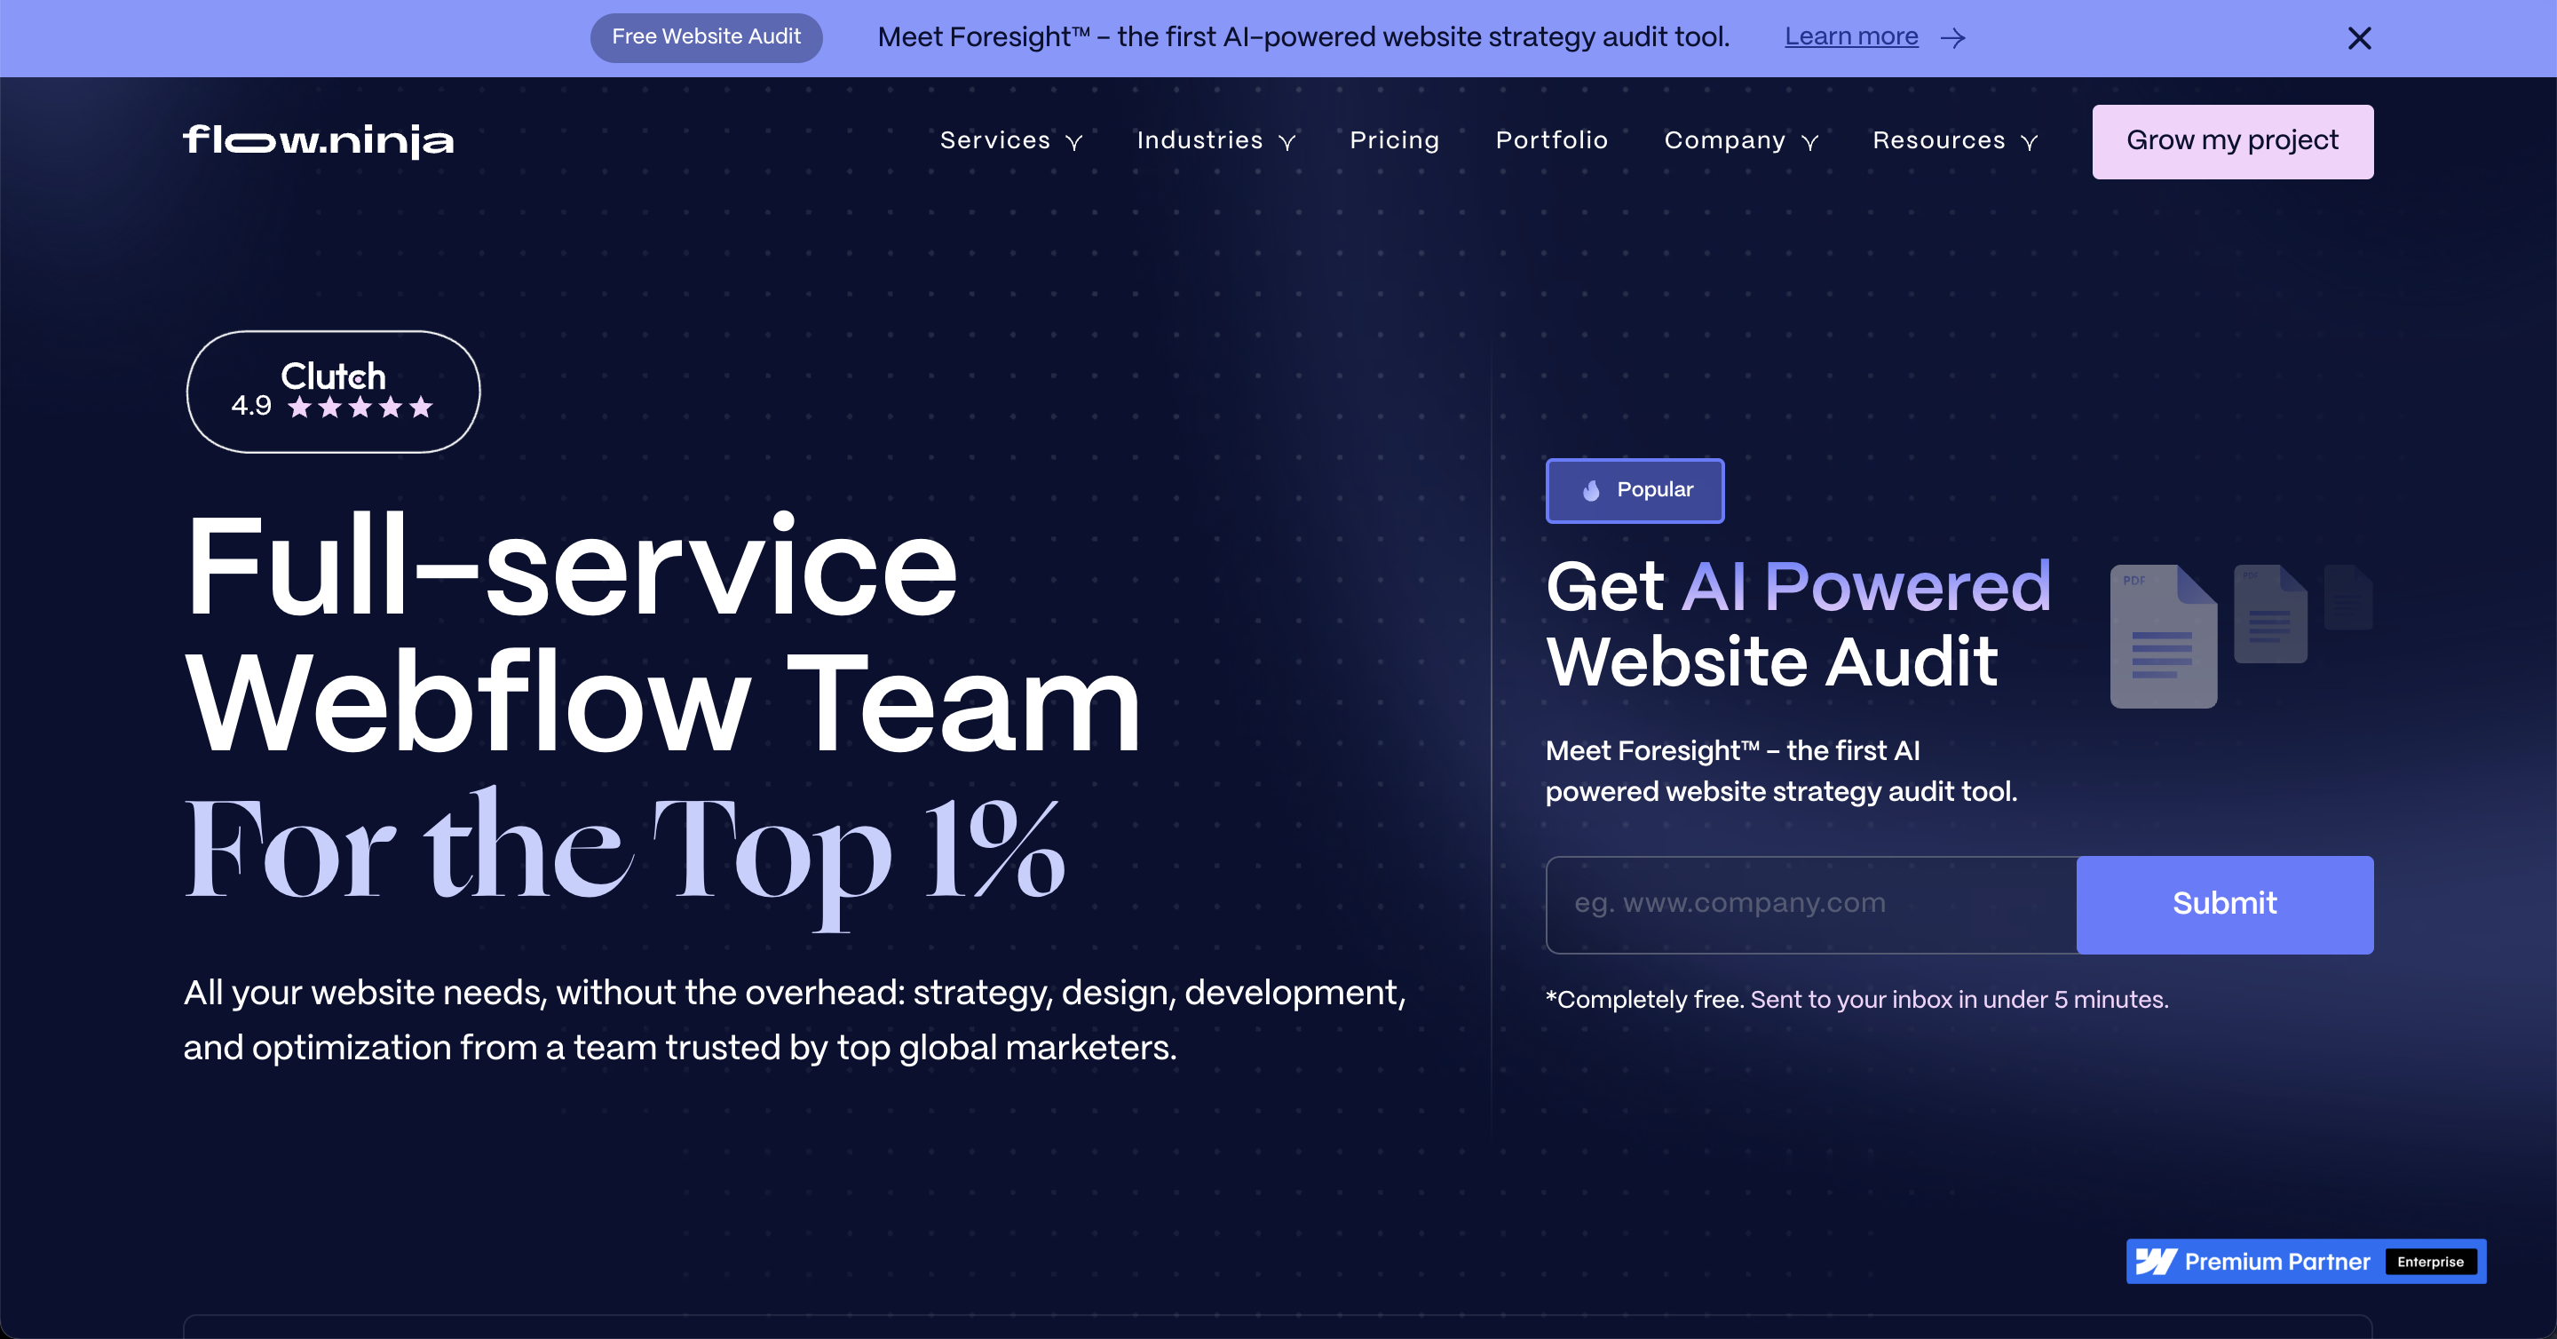Click the large PDF document icon
Screen dimensions: 2557x1339
tap(2162, 637)
